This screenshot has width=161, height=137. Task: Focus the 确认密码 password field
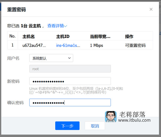tap(70, 103)
